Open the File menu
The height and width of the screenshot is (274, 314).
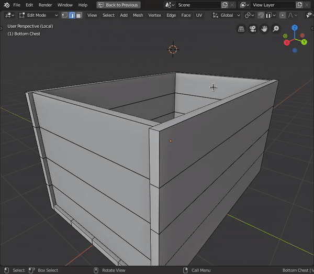click(x=17, y=5)
